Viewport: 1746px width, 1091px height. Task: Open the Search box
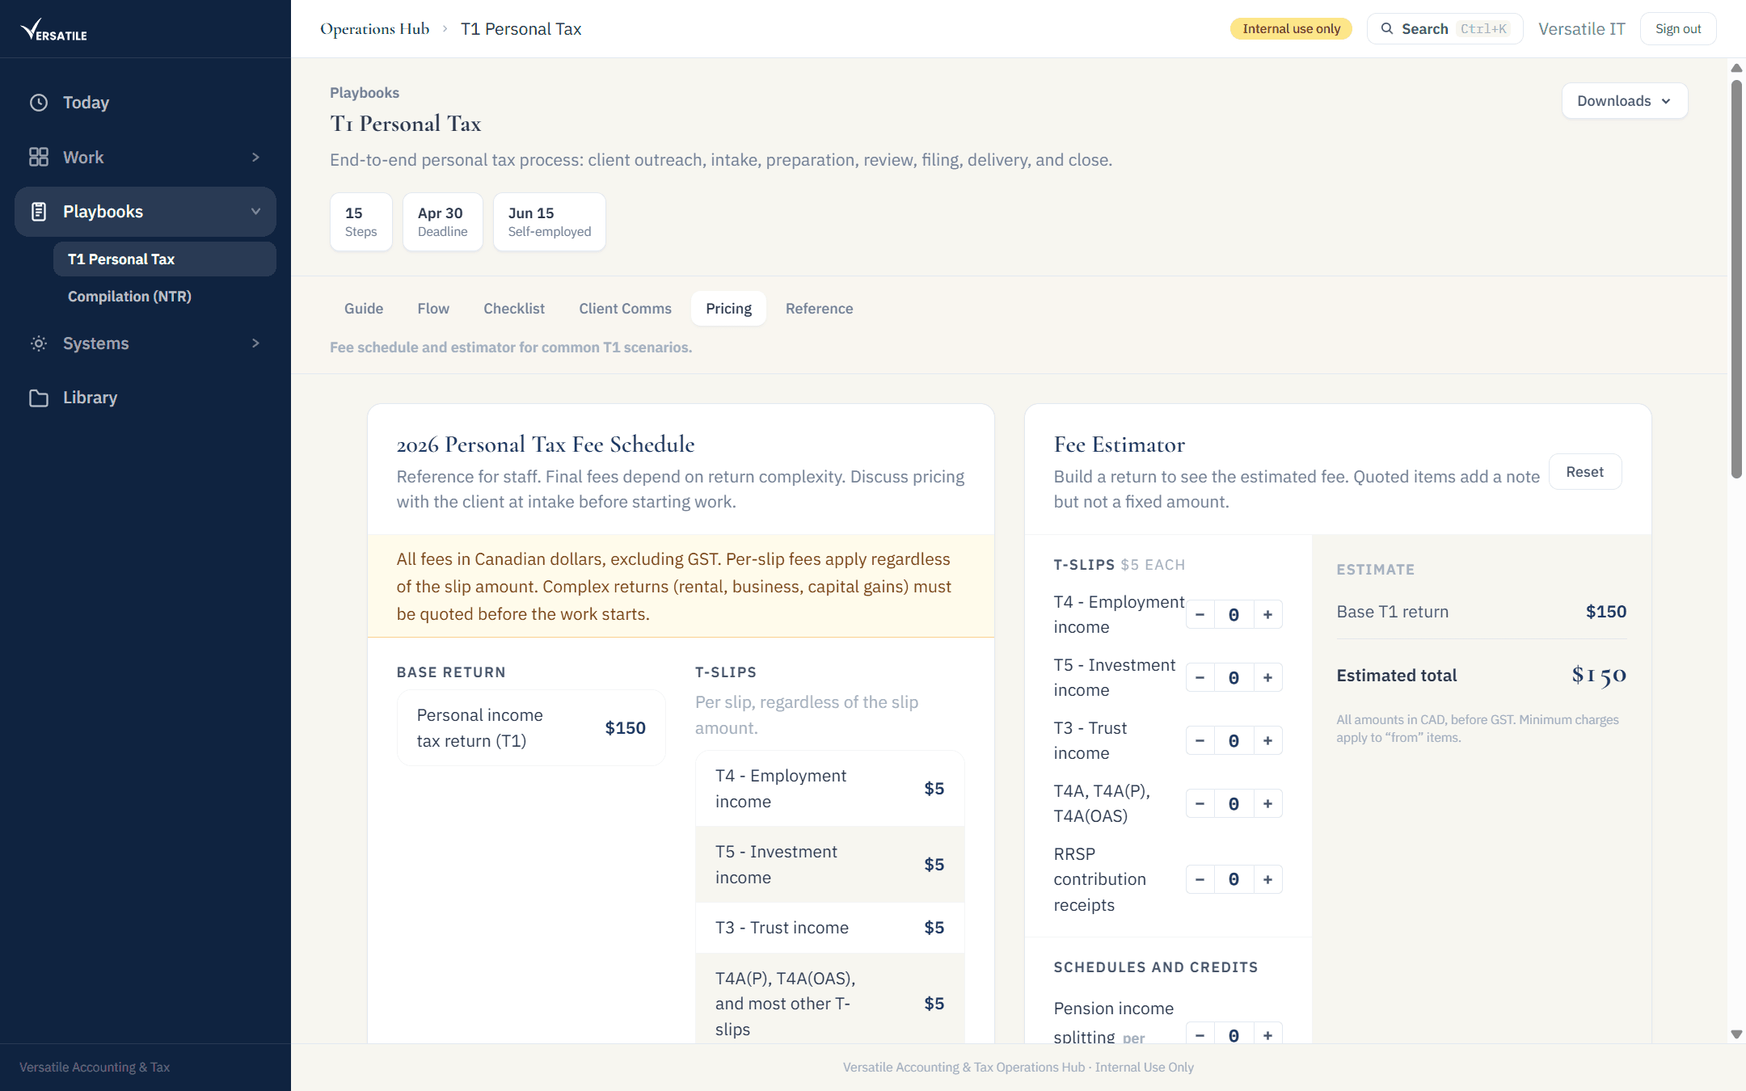[x=1444, y=29]
